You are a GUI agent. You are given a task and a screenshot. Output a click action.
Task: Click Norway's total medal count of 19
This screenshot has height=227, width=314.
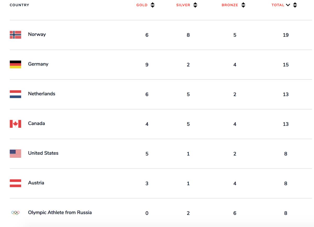(x=285, y=35)
